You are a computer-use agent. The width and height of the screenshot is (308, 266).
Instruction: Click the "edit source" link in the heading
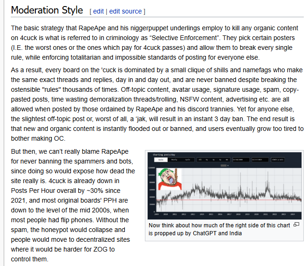(125, 11)
